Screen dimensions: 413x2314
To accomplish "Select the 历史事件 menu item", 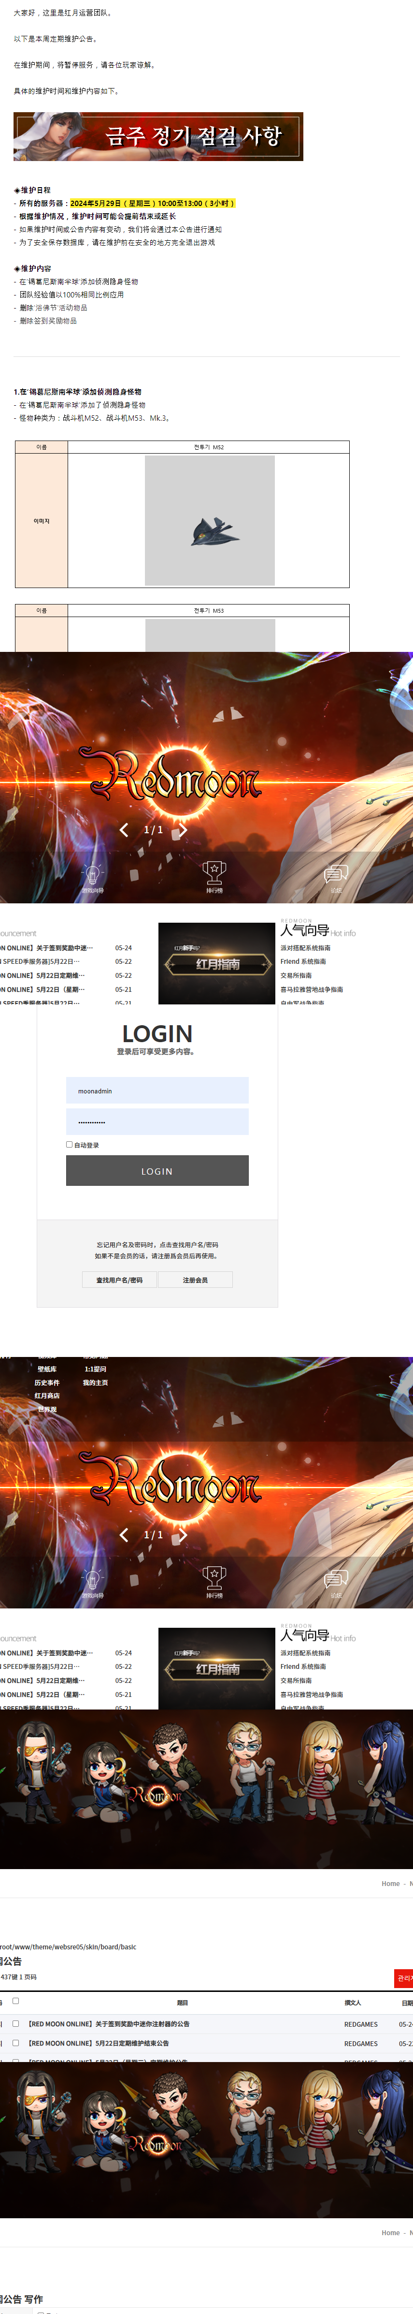I will coord(47,1383).
